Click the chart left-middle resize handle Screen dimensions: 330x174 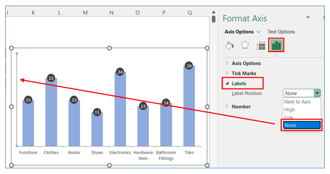tap(11, 107)
